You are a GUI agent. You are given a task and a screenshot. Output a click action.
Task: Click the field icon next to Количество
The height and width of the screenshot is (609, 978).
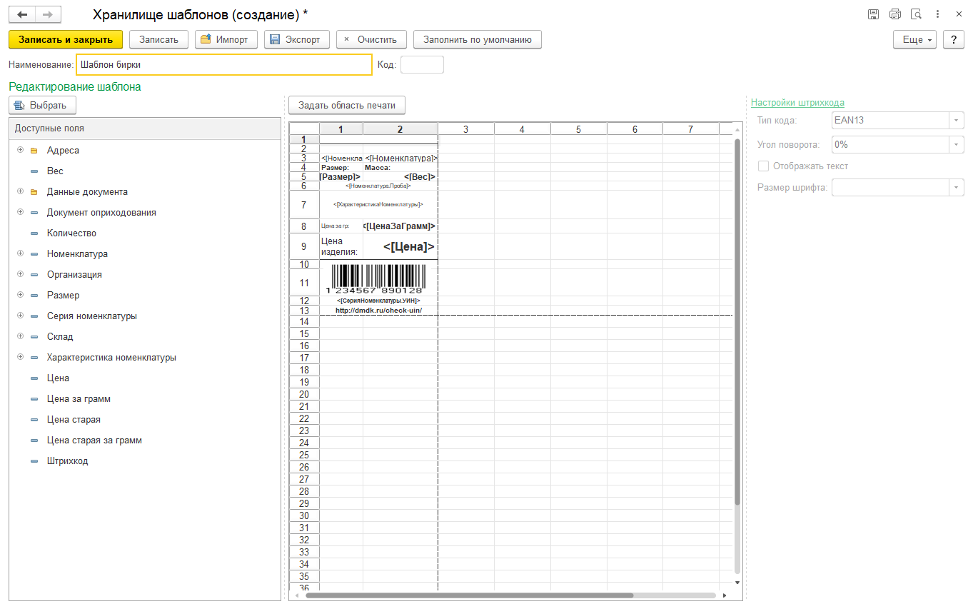point(34,233)
